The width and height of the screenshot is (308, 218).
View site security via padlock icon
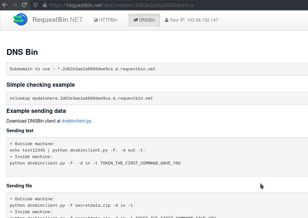45,5
